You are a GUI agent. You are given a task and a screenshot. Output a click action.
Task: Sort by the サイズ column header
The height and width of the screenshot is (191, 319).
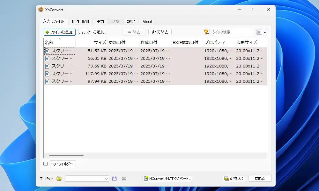pyautogui.click(x=91, y=42)
